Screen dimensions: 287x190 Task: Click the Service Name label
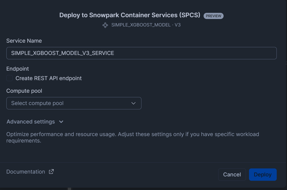point(24,41)
